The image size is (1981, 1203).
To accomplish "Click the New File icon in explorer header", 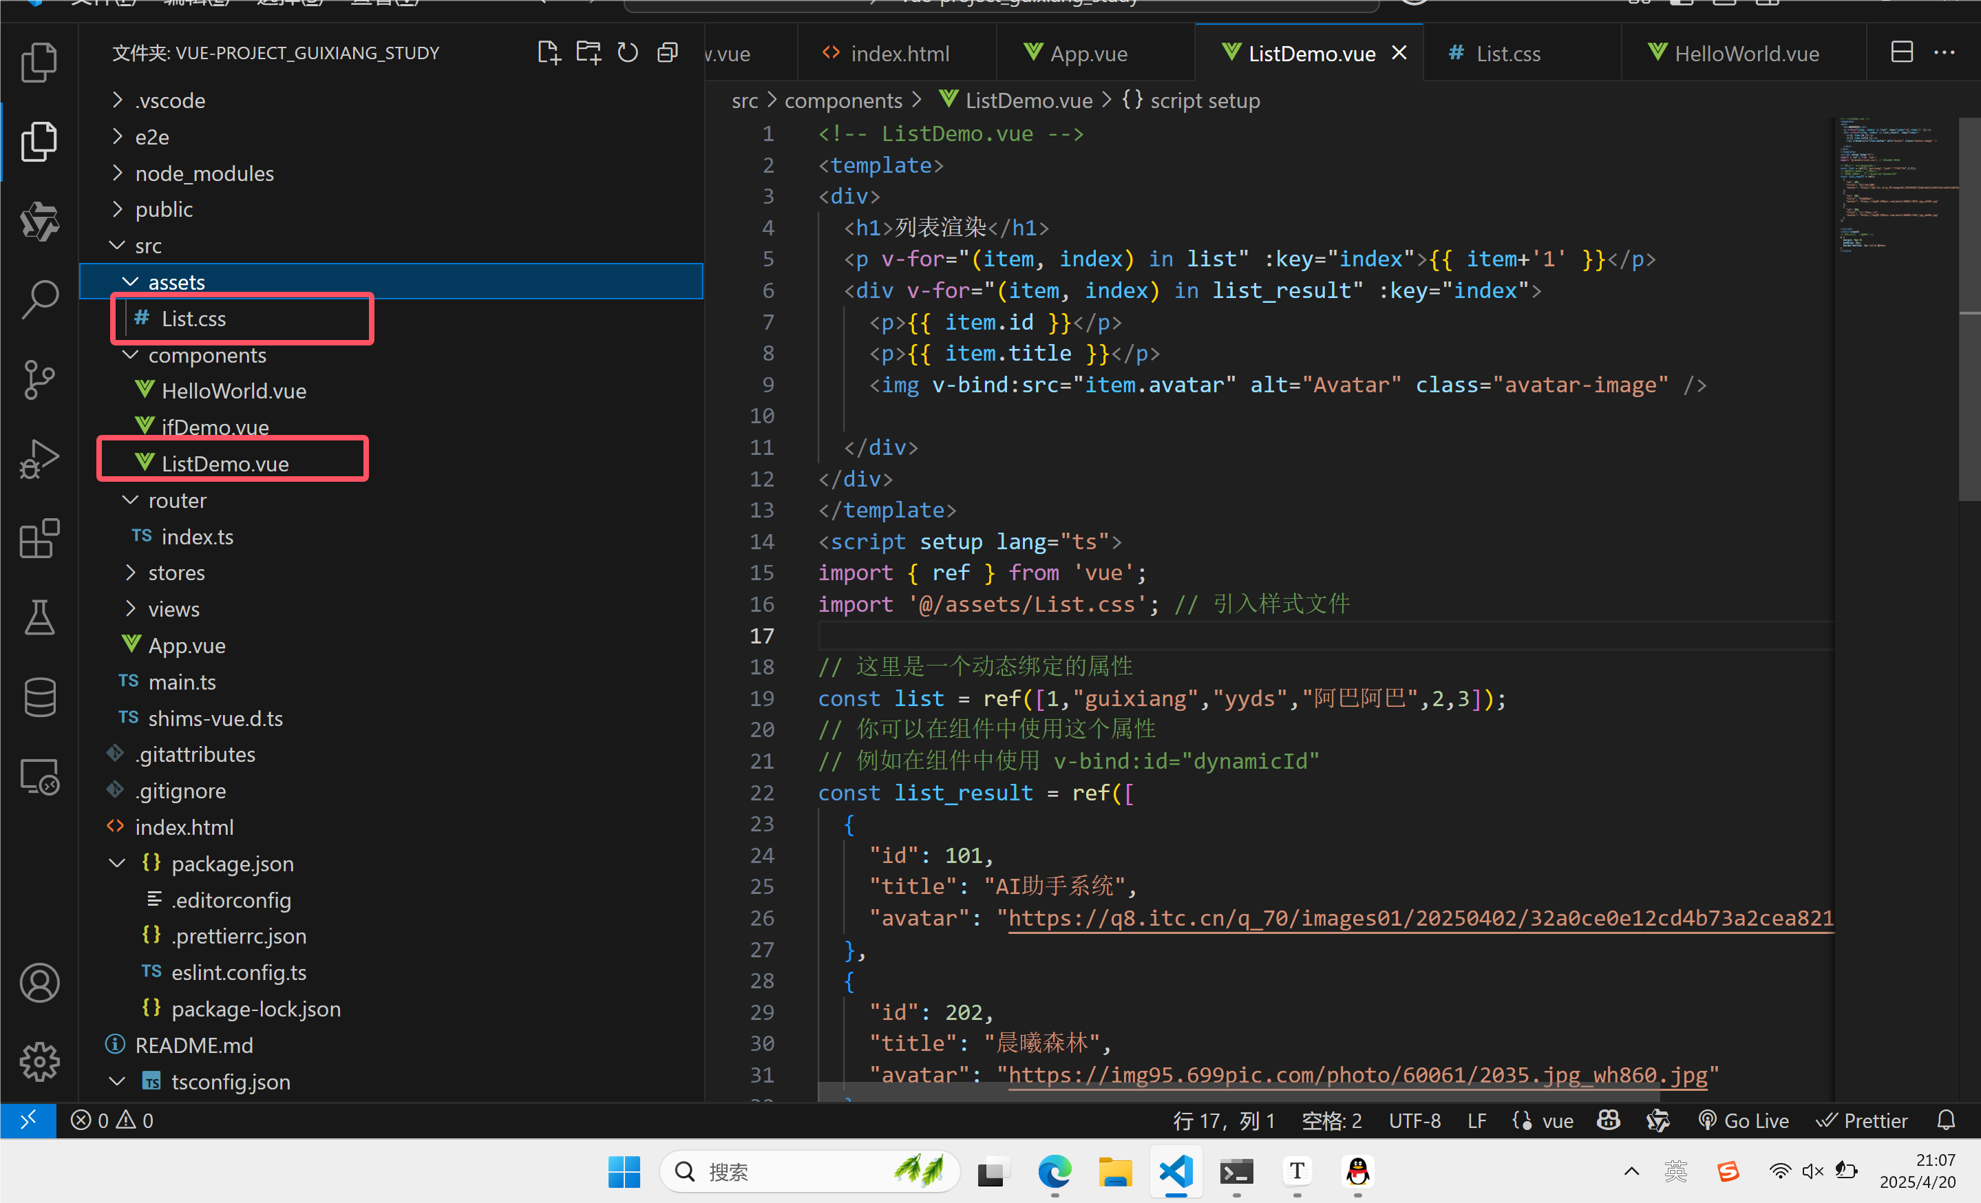I will point(549,53).
